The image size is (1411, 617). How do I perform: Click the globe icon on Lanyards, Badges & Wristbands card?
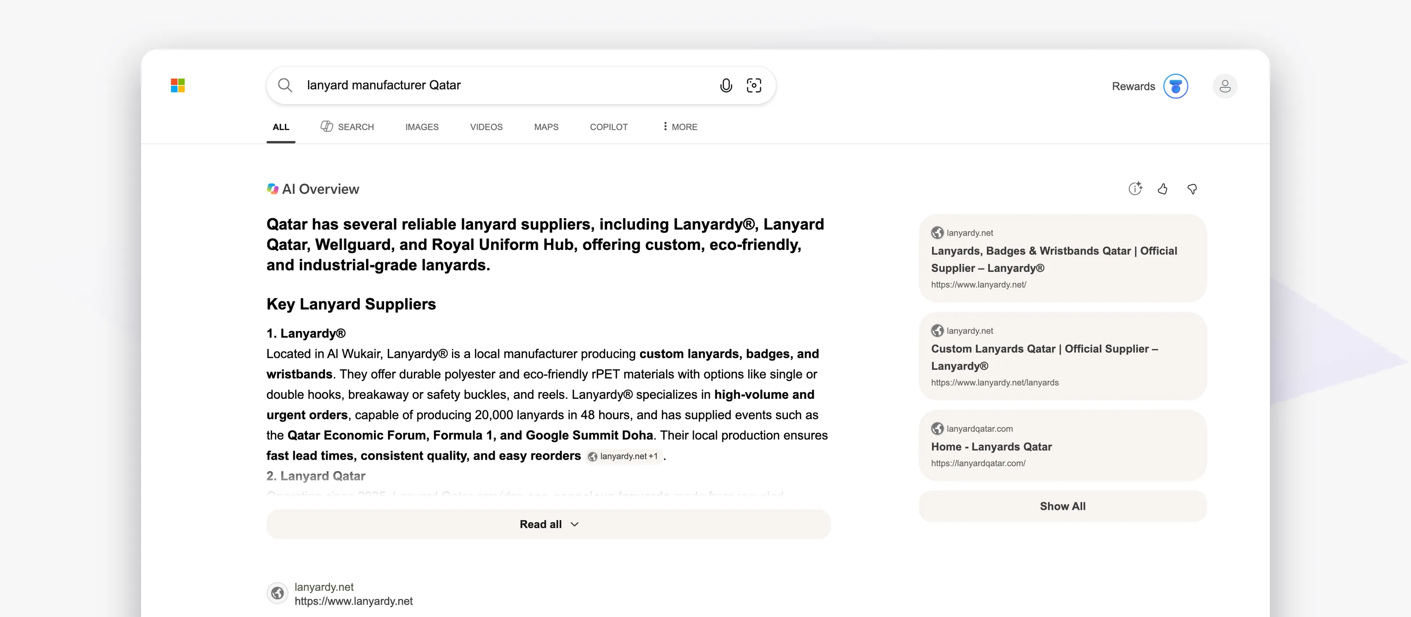click(937, 233)
